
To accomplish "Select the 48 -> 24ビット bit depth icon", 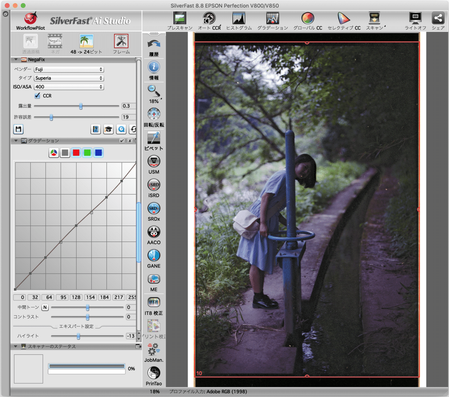I will click(x=86, y=44).
